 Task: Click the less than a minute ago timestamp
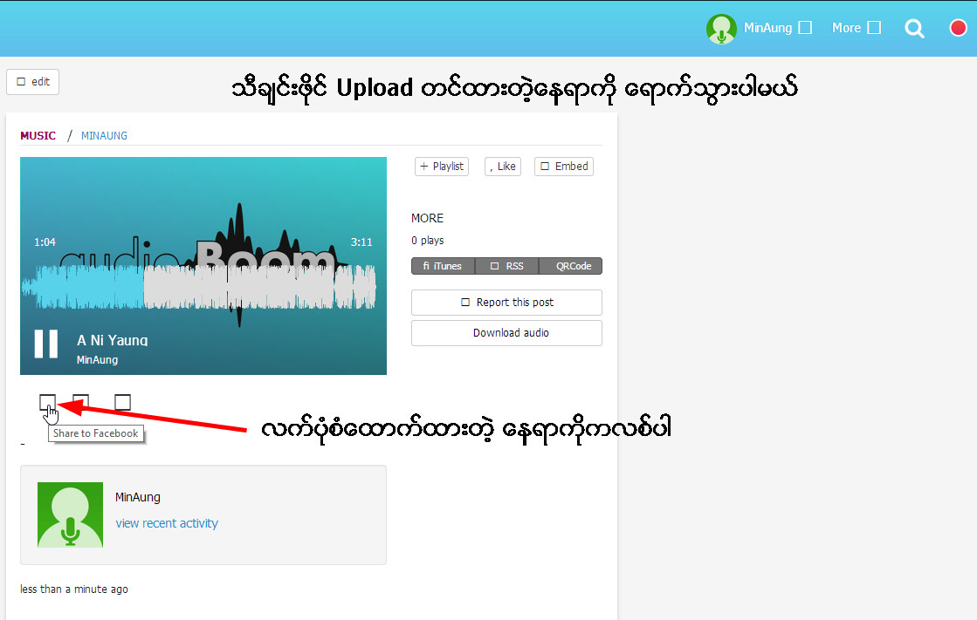(74, 589)
